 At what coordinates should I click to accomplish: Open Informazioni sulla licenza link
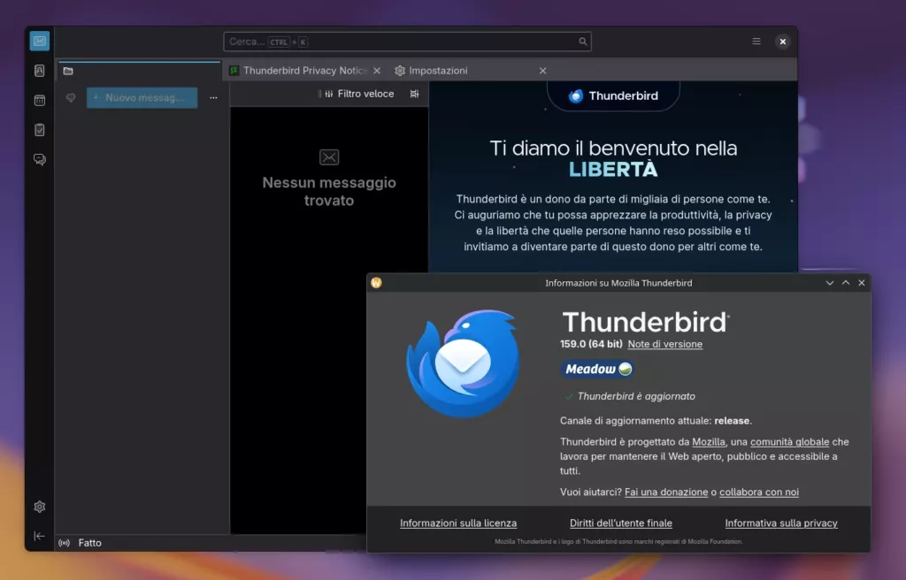[x=458, y=523]
